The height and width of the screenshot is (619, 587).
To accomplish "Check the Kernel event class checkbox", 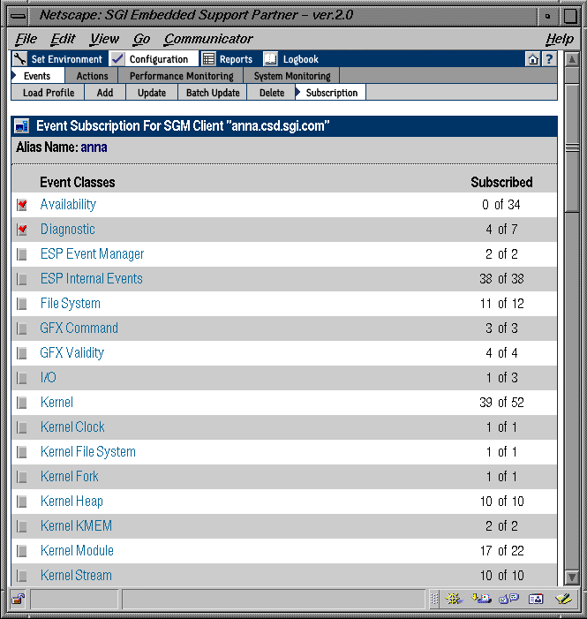I will (x=22, y=403).
